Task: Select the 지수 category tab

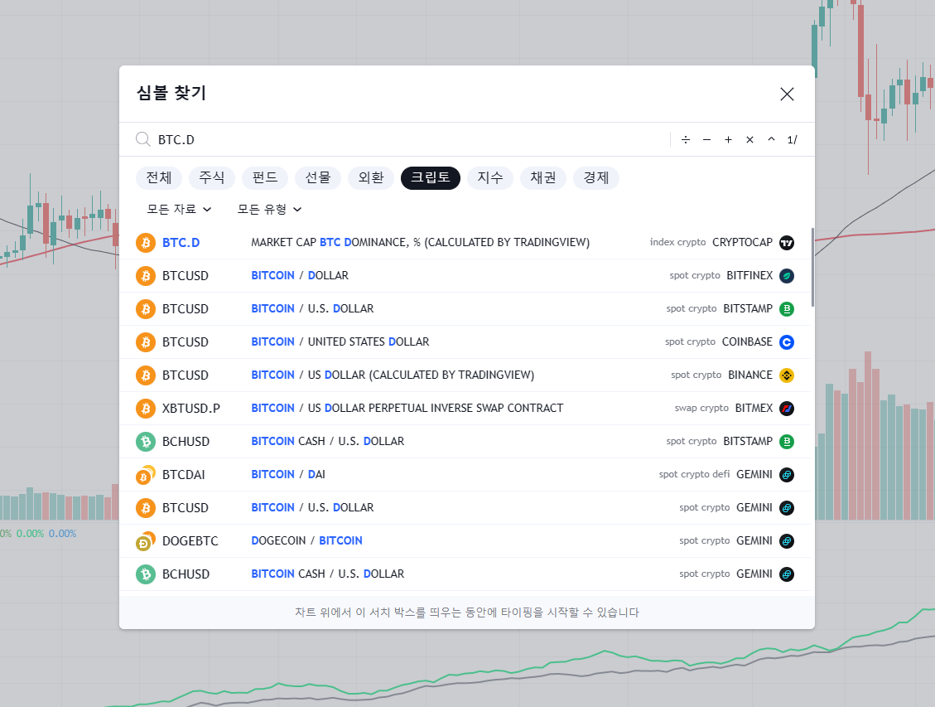Action: (x=490, y=178)
